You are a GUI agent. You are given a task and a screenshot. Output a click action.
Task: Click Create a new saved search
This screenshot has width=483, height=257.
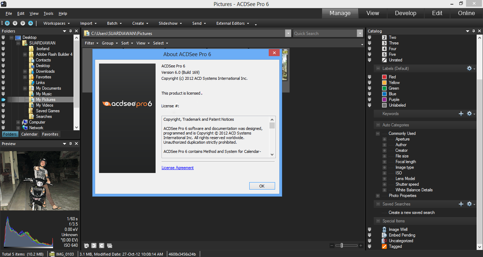(412, 213)
